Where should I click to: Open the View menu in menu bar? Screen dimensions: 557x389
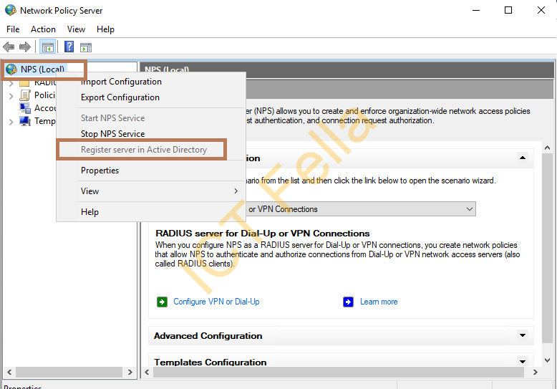click(77, 29)
